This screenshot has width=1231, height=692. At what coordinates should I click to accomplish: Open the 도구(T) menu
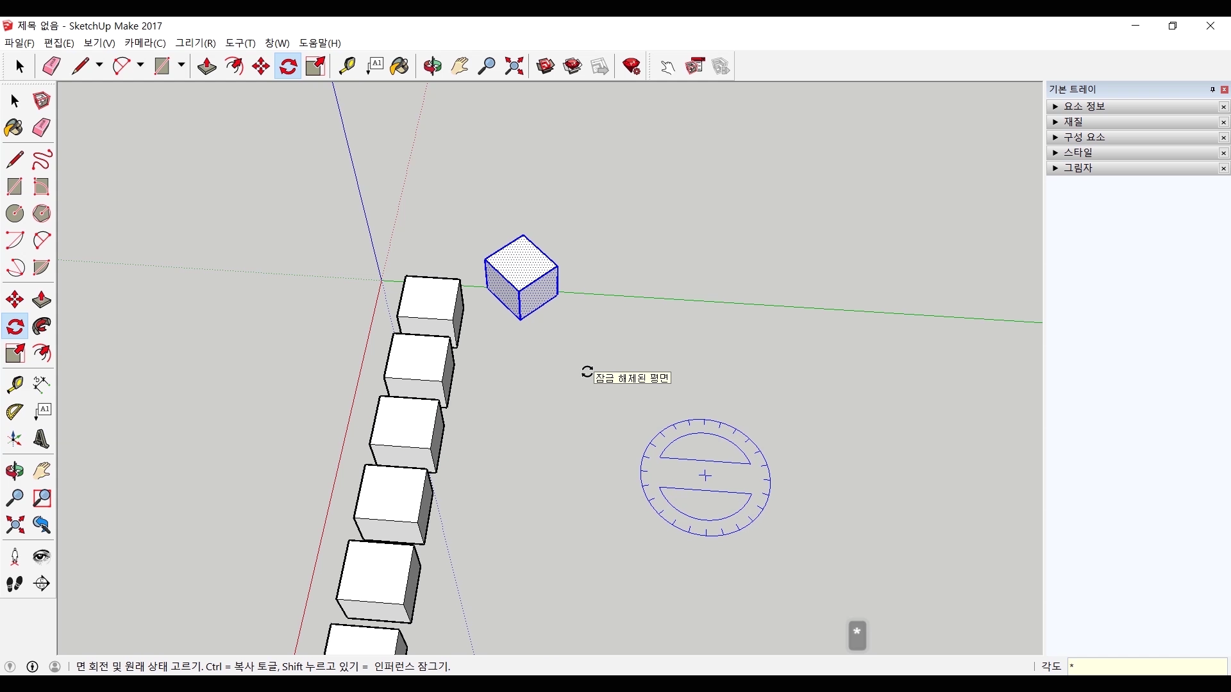[x=240, y=43]
